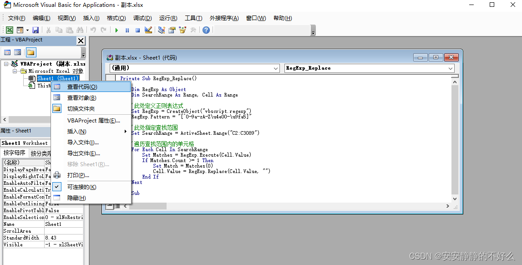Image resolution: width=522 pixels, height=265 pixels.
Task: Stop execution with the Reset icon
Action: pos(137,30)
